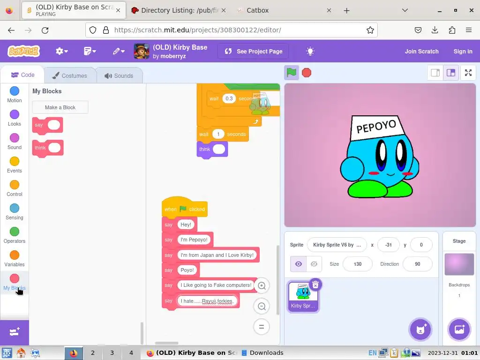Click the project author avatar
Image resolution: width=480 pixels, height=360 pixels.
point(142,51)
